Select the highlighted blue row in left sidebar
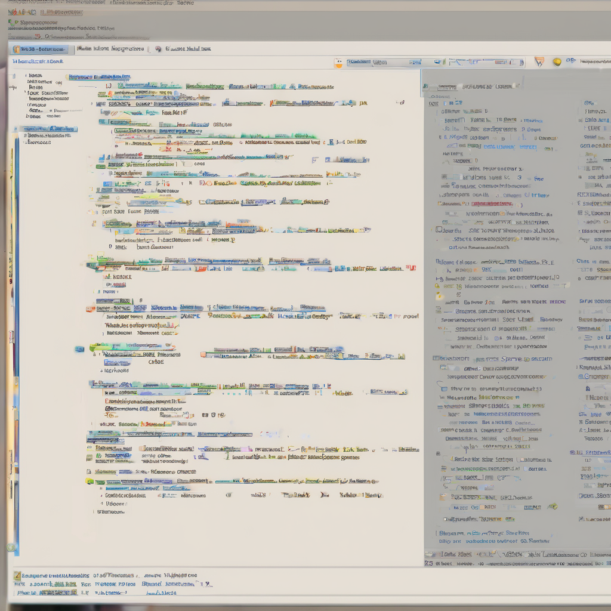611x611 pixels. pyautogui.click(x=49, y=129)
